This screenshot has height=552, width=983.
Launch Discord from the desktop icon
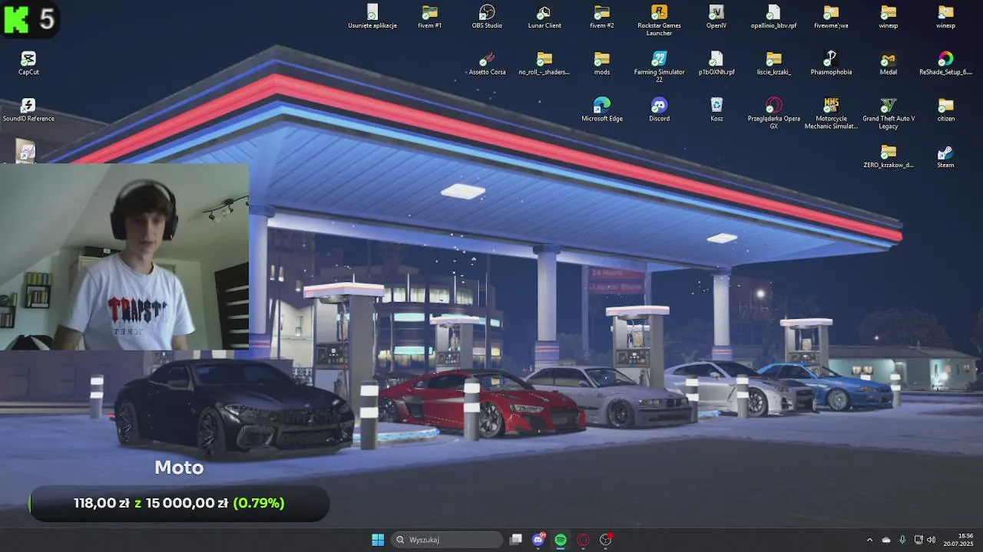pos(659,110)
